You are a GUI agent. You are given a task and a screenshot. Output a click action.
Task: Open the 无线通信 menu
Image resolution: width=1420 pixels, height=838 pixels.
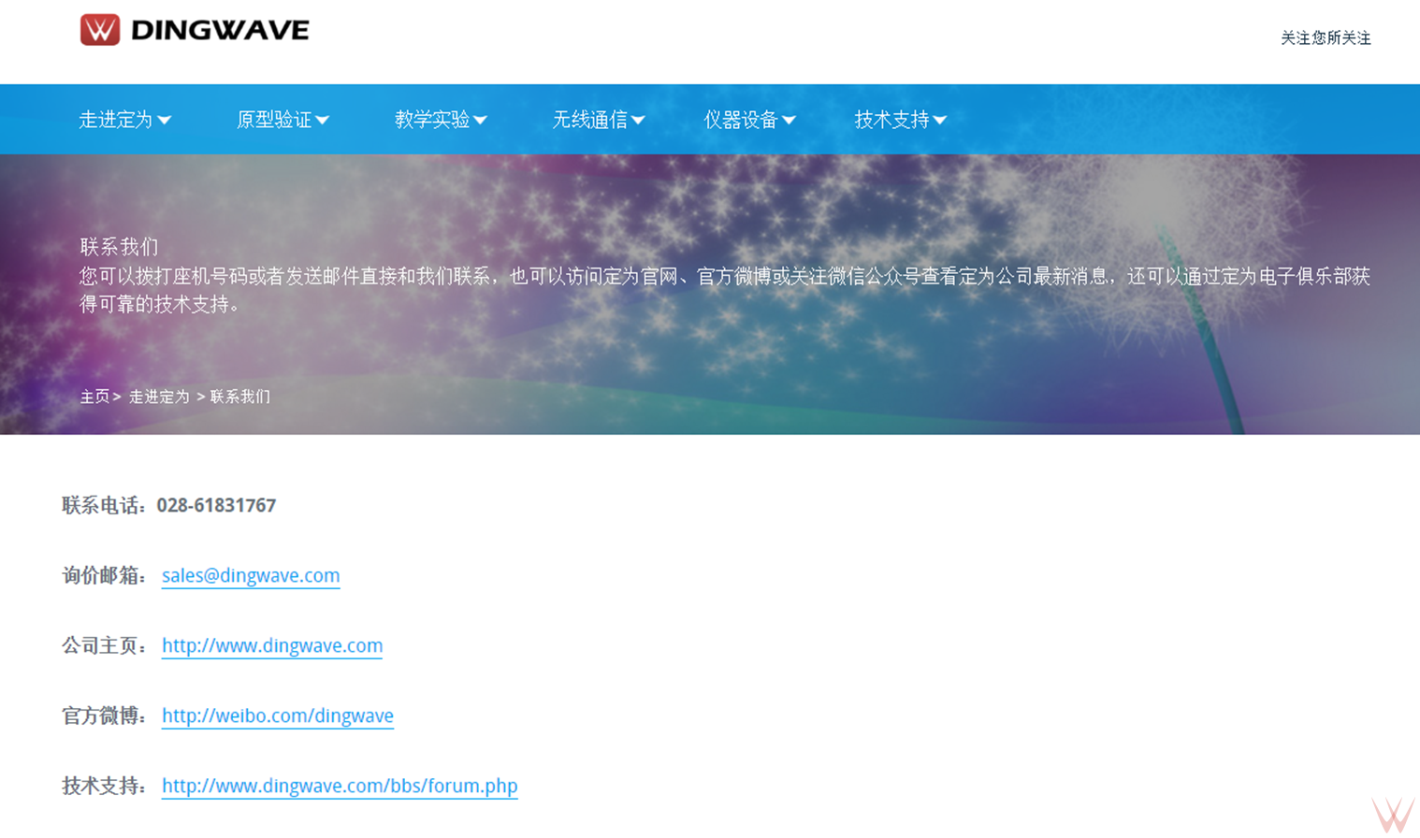pyautogui.click(x=599, y=120)
